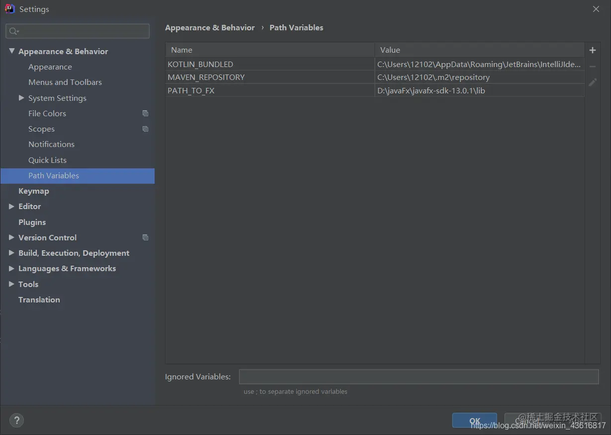Select File Colors in the sidebar
This screenshot has width=611, height=435.
tap(47, 113)
